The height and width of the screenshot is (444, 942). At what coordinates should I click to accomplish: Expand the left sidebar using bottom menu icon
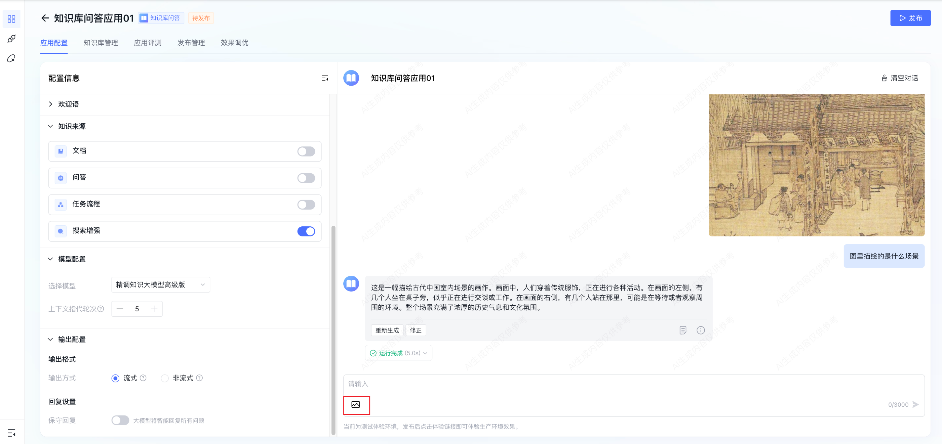[x=11, y=433]
